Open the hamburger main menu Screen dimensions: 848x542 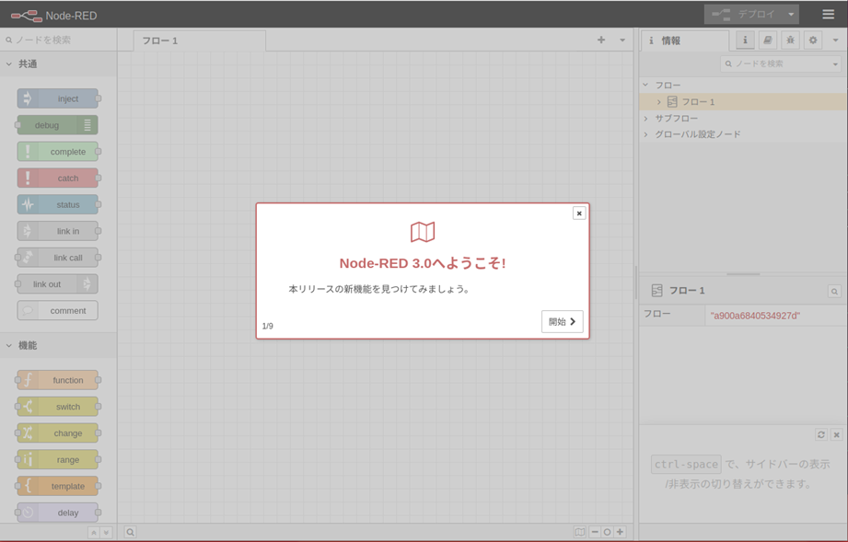click(828, 15)
